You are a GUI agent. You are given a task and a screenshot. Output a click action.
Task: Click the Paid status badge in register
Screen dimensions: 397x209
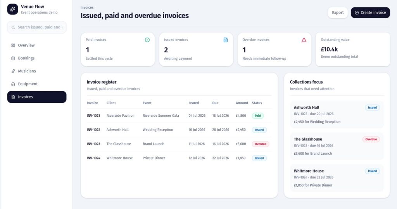pos(257,116)
